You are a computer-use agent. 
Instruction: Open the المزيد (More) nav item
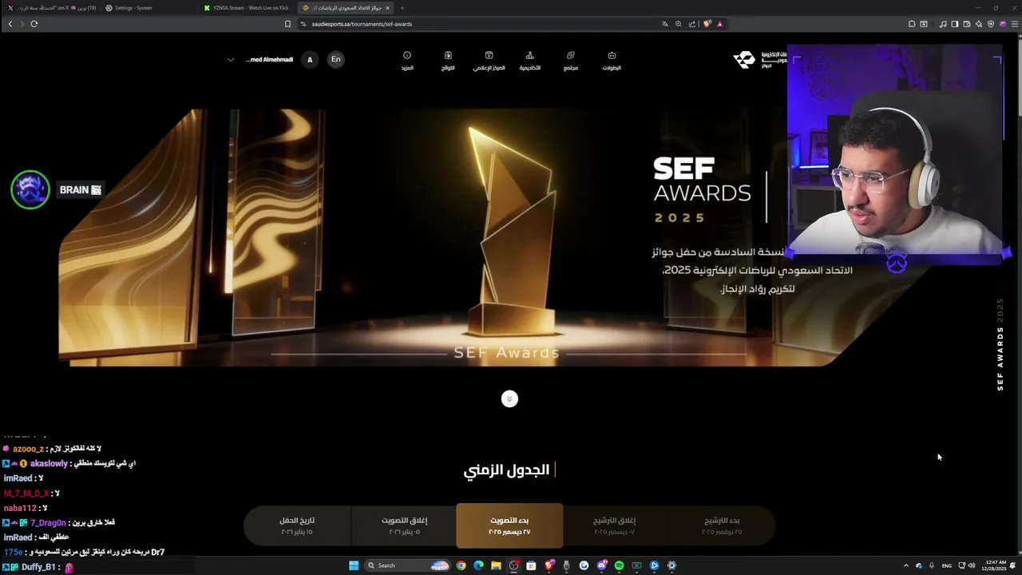click(x=407, y=61)
